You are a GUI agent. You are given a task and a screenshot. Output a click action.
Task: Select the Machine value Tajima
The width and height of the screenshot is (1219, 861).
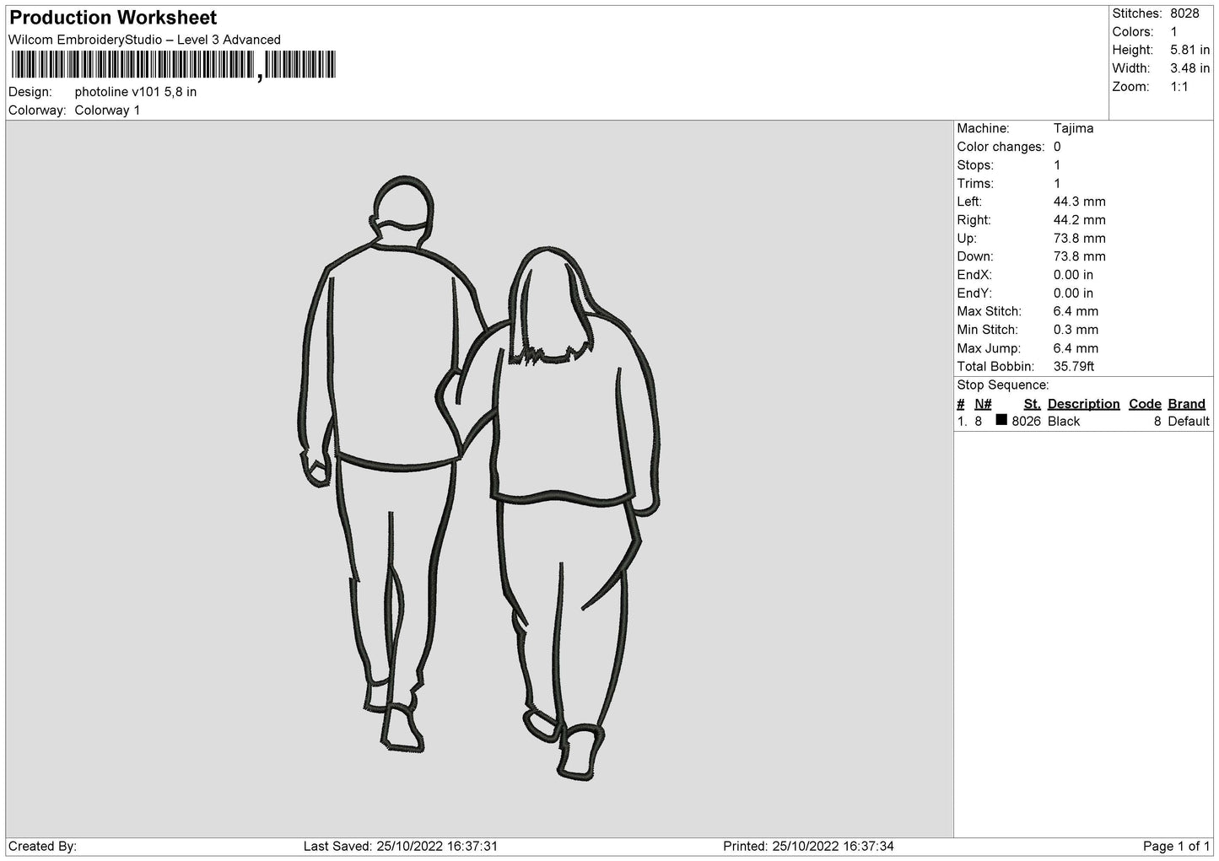pyautogui.click(x=1073, y=128)
